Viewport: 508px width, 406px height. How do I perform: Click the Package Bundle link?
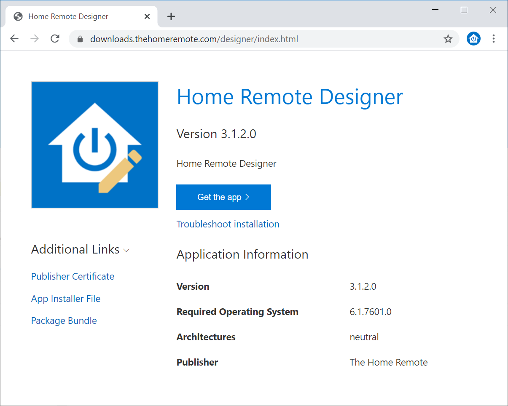[x=64, y=321]
